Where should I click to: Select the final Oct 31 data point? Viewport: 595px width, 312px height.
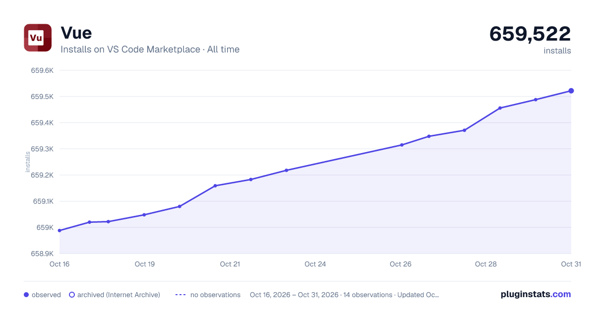pyautogui.click(x=571, y=91)
